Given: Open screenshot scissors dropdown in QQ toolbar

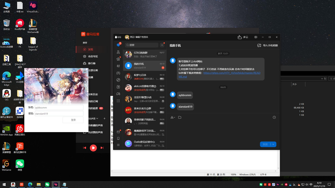Looking at the screenshot, I should [x=173, y=118].
